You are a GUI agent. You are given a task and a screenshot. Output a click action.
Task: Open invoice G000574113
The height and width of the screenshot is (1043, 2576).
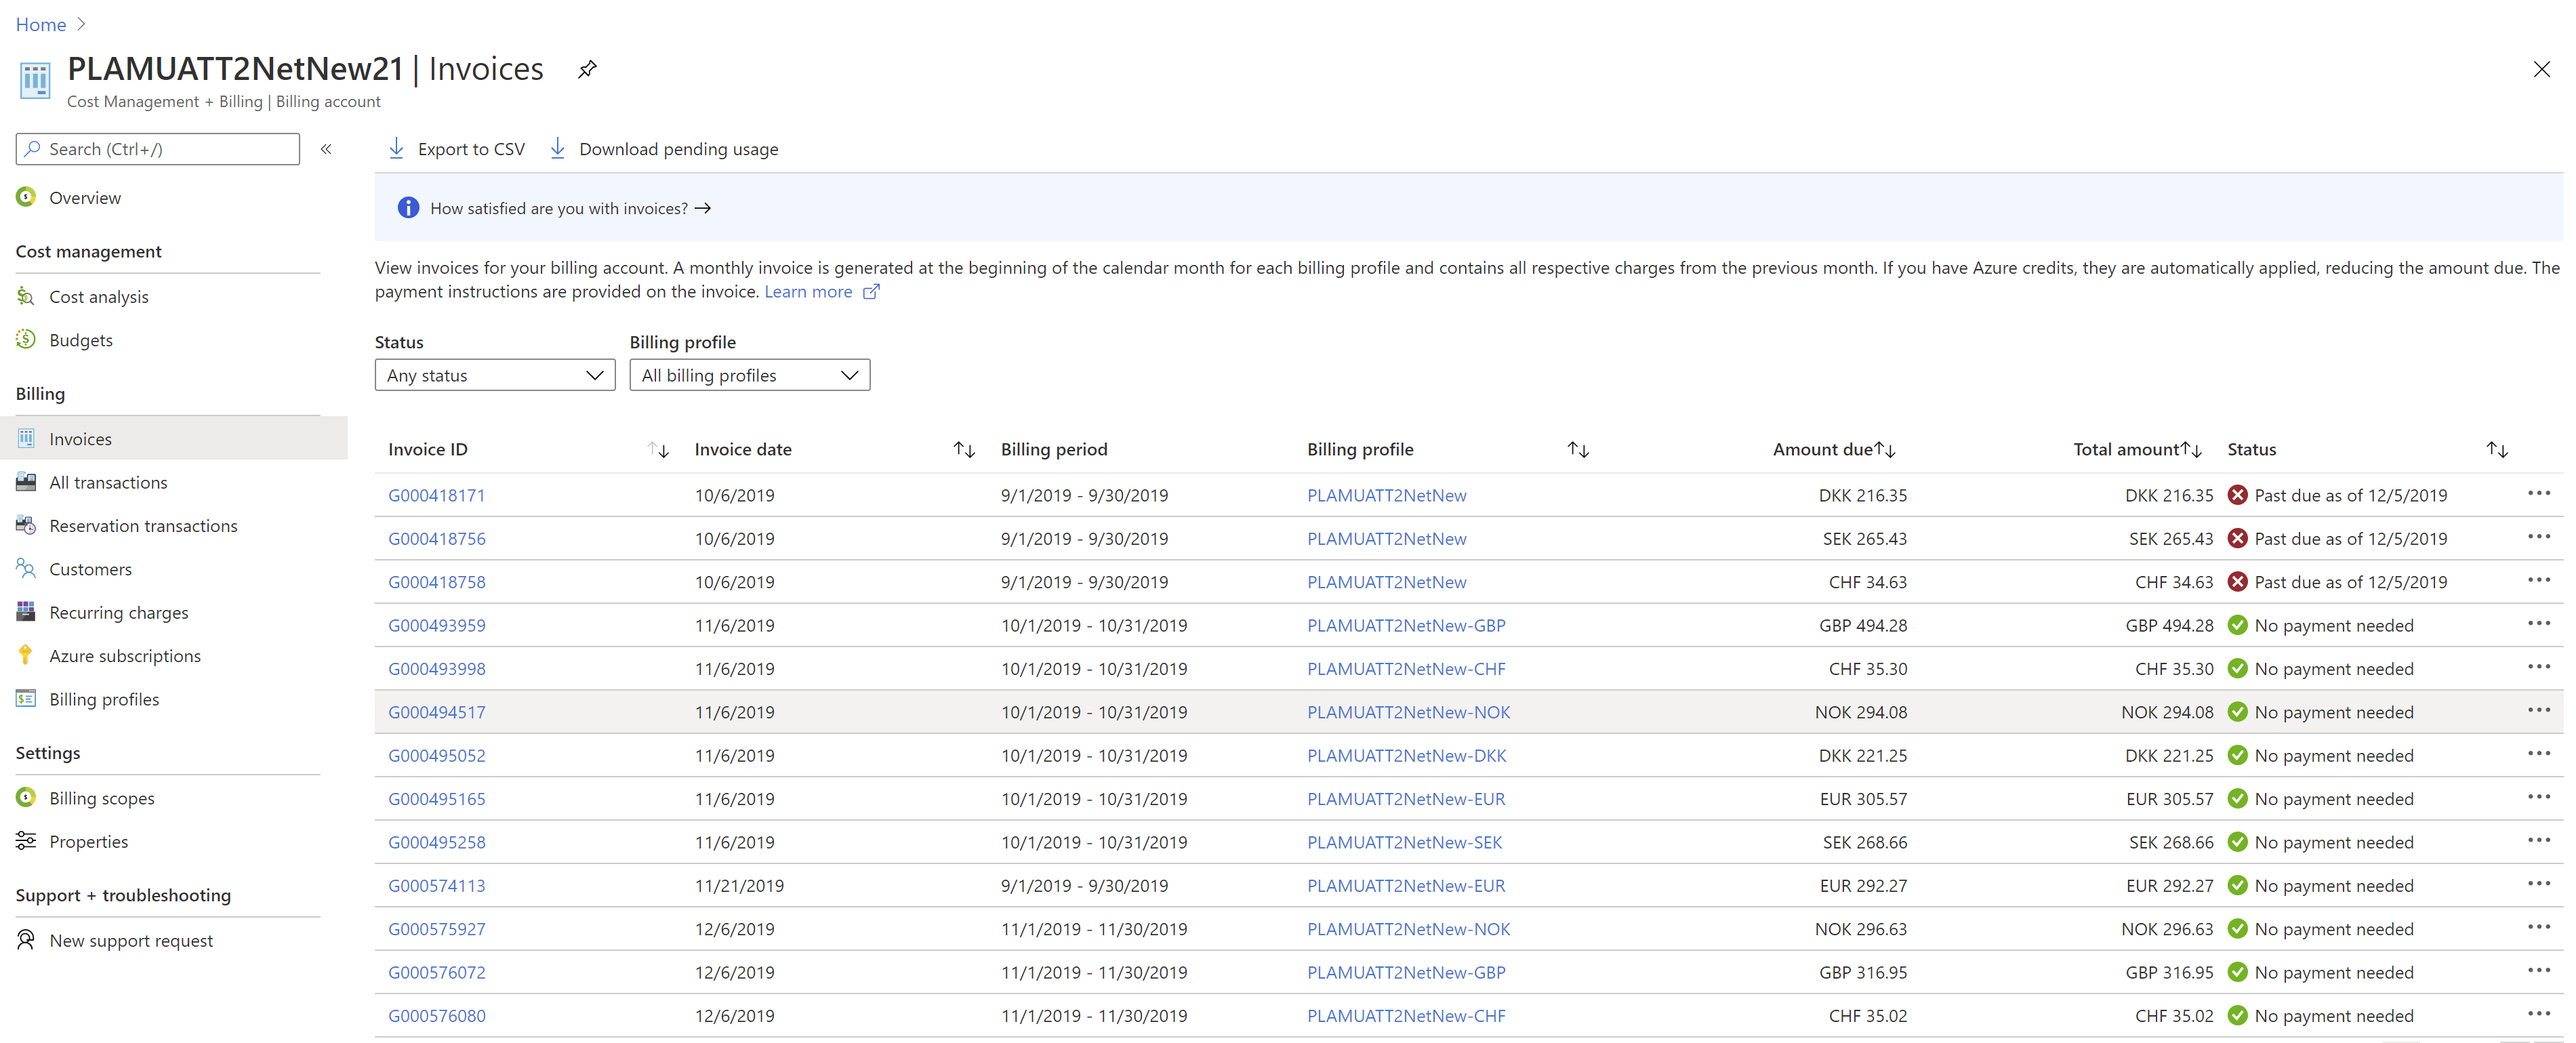[437, 885]
